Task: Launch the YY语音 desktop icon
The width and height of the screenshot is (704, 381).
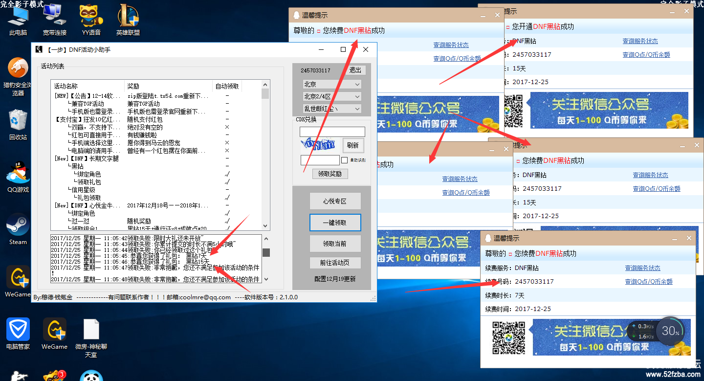Action: 91,20
